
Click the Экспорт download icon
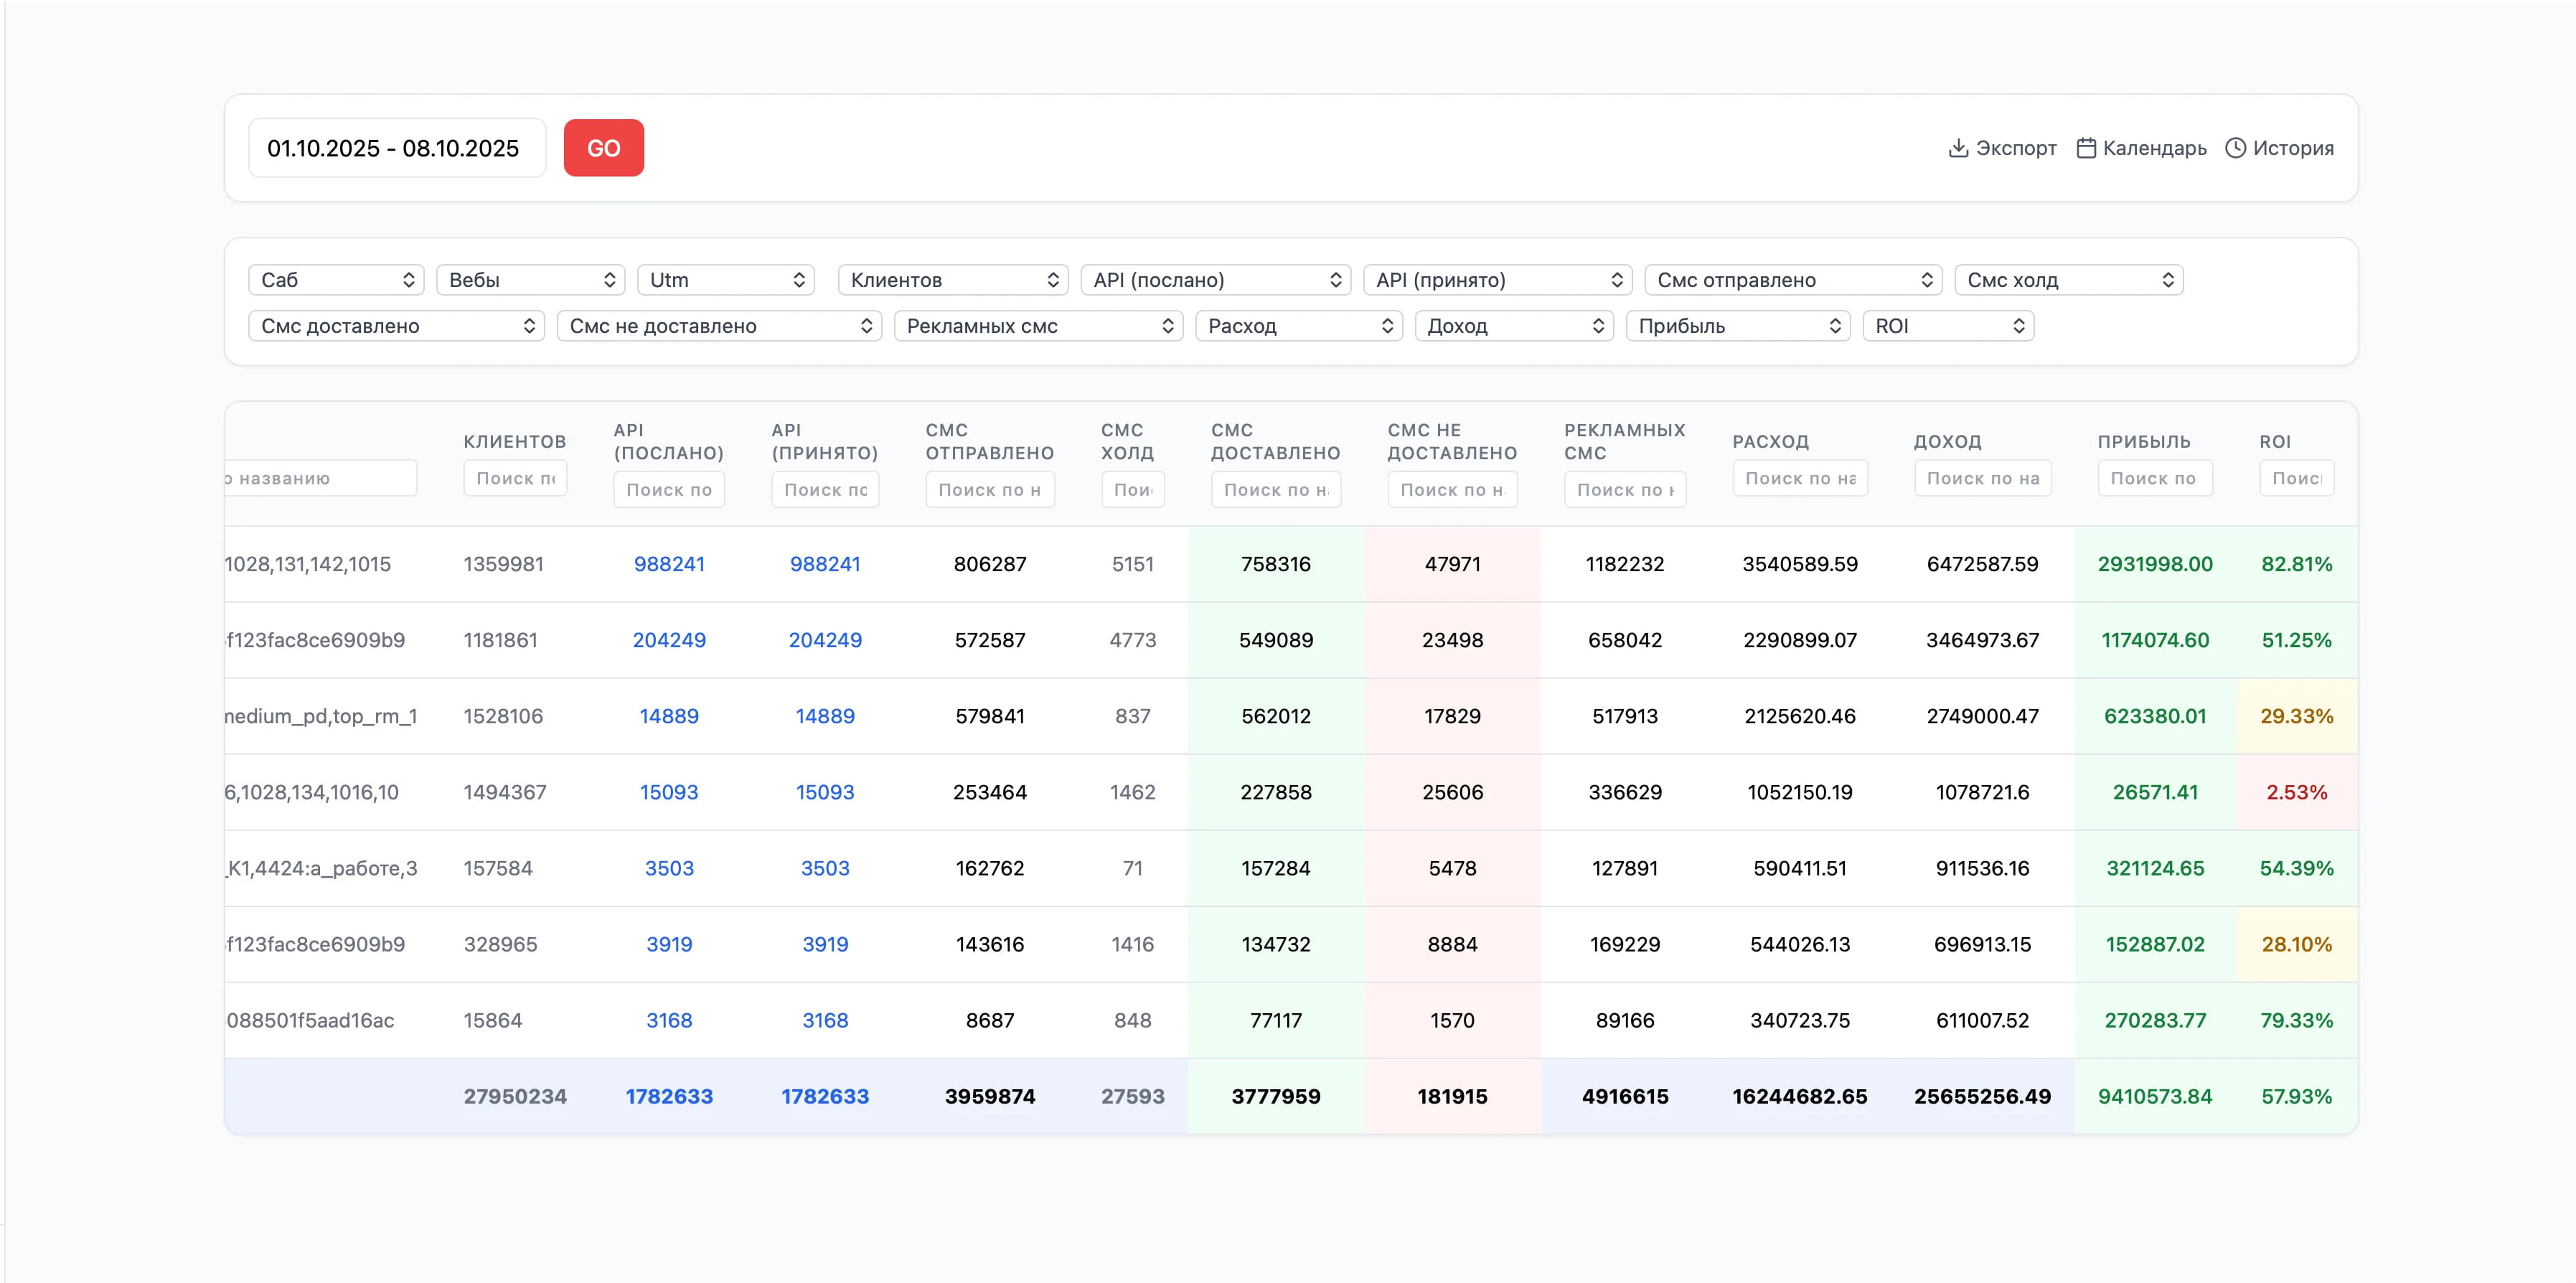point(1958,148)
